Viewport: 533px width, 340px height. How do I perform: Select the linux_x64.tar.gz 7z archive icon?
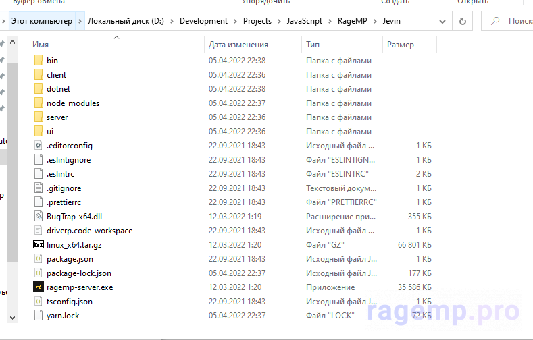[38, 245]
